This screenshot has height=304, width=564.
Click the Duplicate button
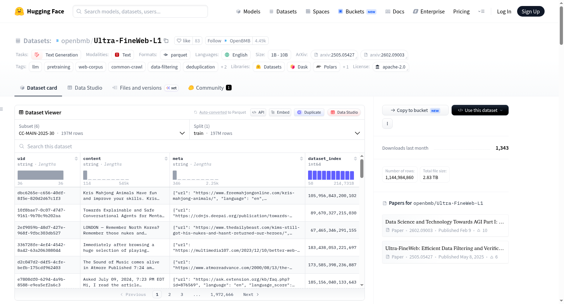click(309, 112)
